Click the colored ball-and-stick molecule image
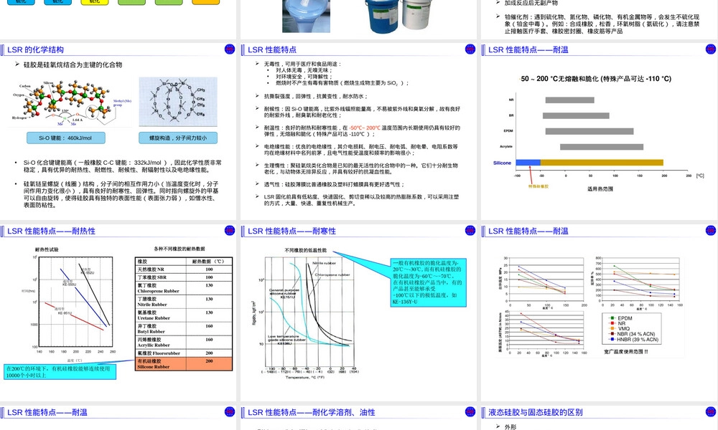The image size is (718, 430). tap(69, 103)
